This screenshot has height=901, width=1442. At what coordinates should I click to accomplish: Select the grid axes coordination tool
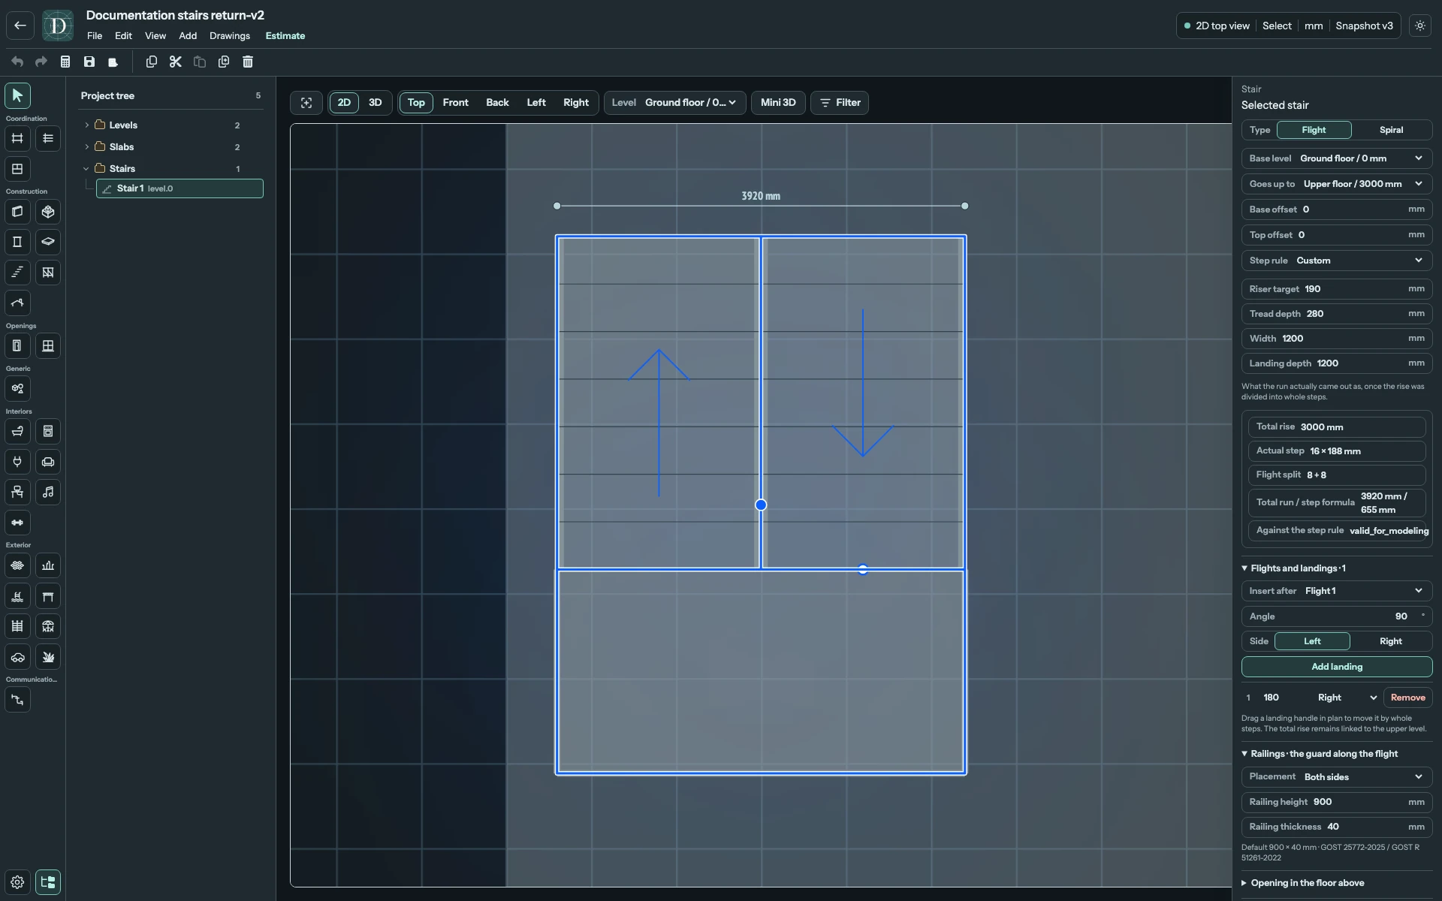[x=17, y=138]
